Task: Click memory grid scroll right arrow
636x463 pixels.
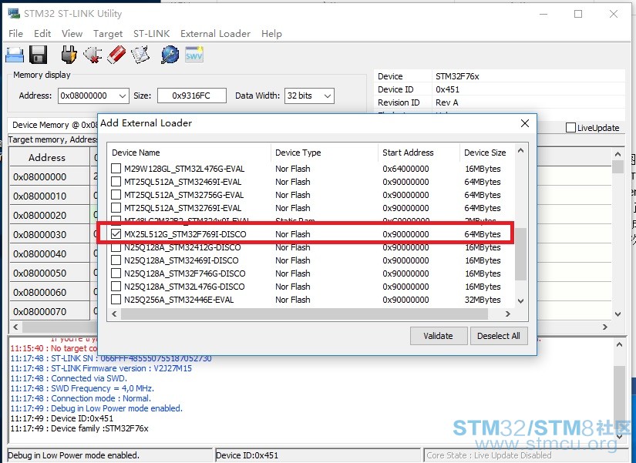Action: click(604, 327)
